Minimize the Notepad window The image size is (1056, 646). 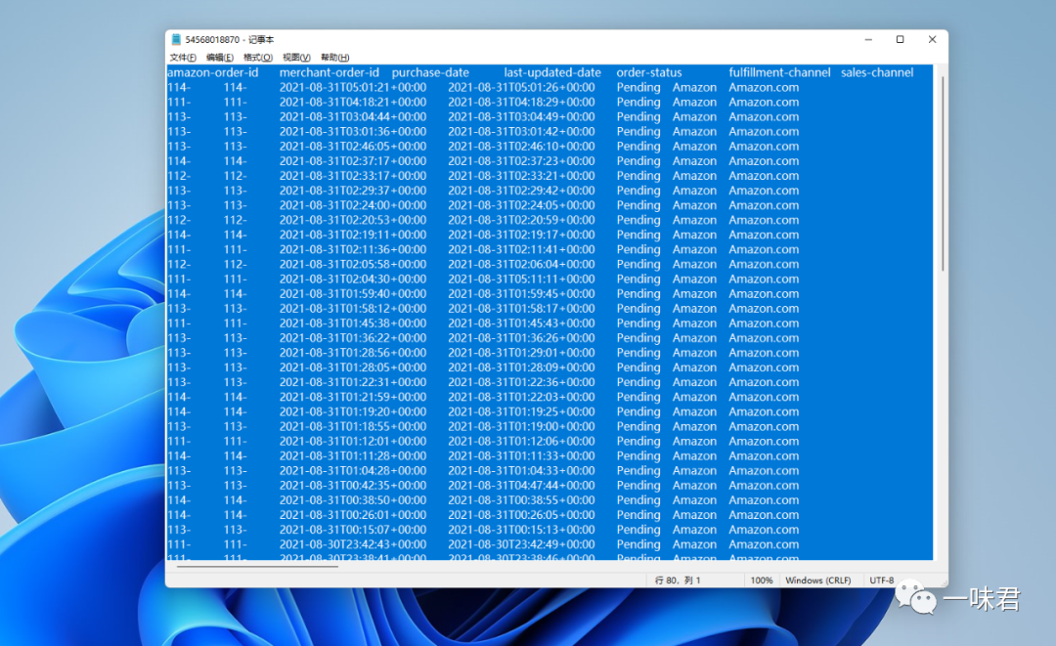click(868, 40)
